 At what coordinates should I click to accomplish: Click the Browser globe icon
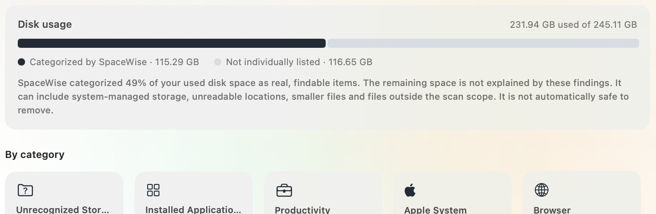[542, 190]
